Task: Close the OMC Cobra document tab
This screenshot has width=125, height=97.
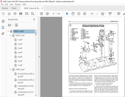Action: pos(42,8)
